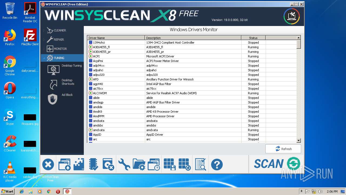Click the report with magnifier icon
Screen dimensions: 346x195
[x=201, y=164]
